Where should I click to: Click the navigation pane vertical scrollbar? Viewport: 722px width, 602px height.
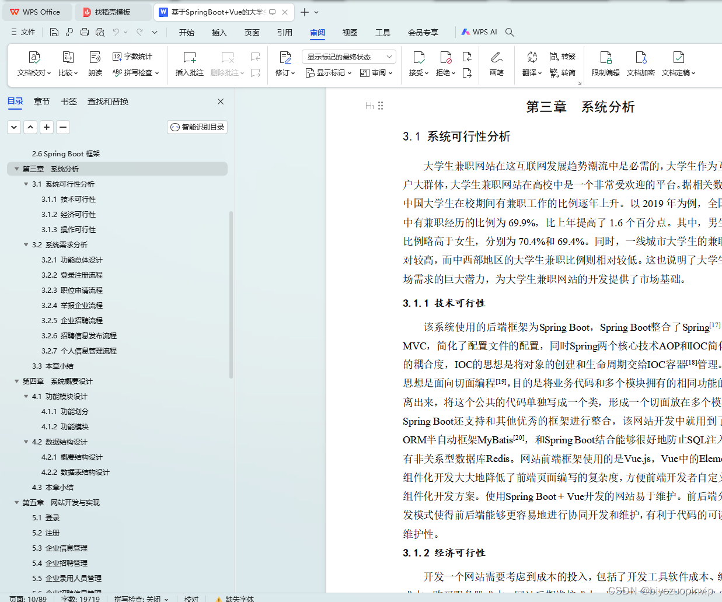[231, 295]
